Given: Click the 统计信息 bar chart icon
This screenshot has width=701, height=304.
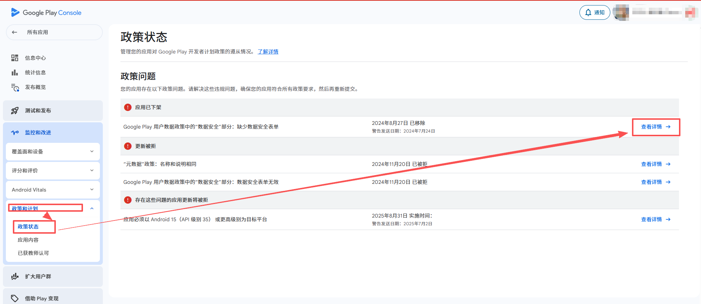Looking at the screenshot, I should (x=15, y=73).
